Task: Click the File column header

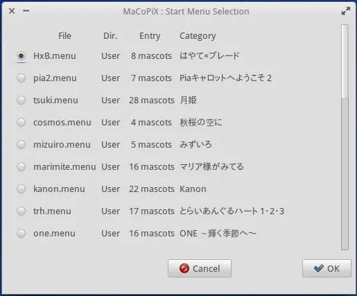Action: tap(64, 36)
